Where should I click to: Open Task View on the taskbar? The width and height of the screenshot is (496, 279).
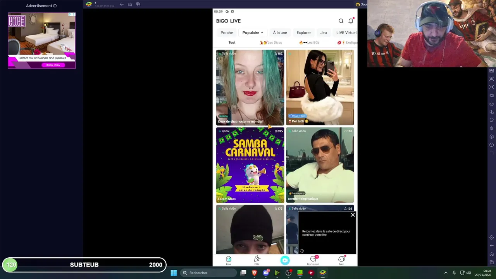click(x=243, y=273)
